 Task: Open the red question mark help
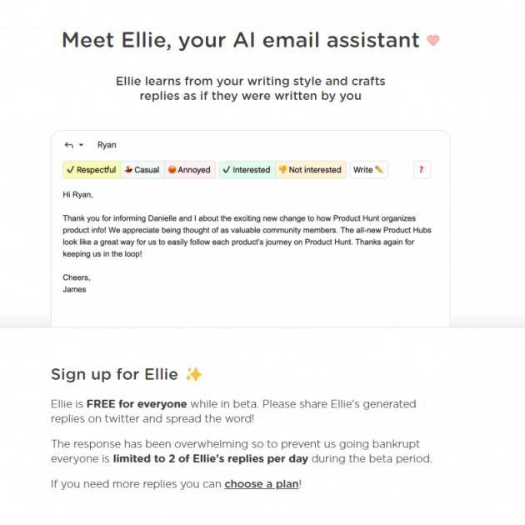tap(422, 170)
